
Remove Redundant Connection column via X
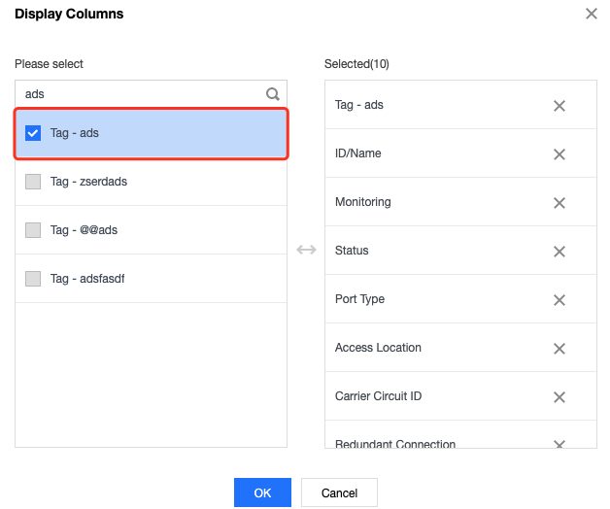tap(559, 444)
